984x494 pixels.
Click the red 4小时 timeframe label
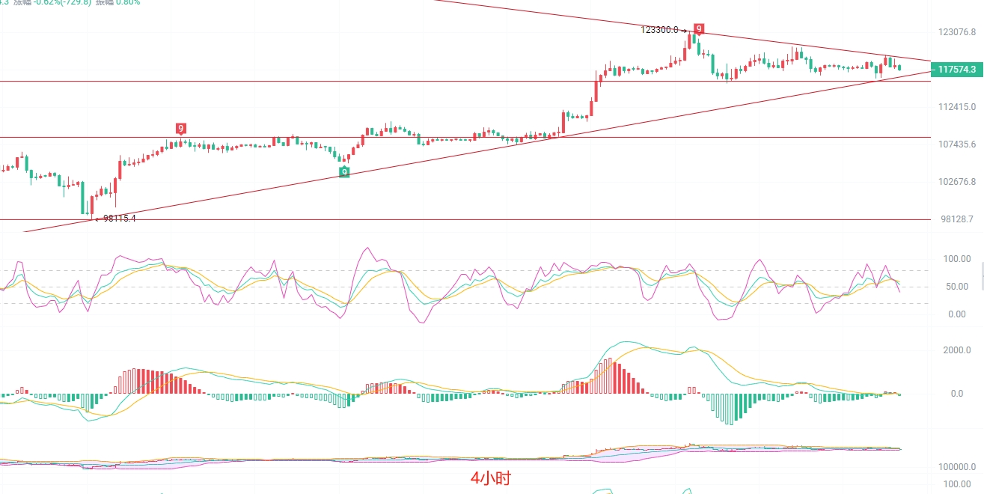pos(491,478)
